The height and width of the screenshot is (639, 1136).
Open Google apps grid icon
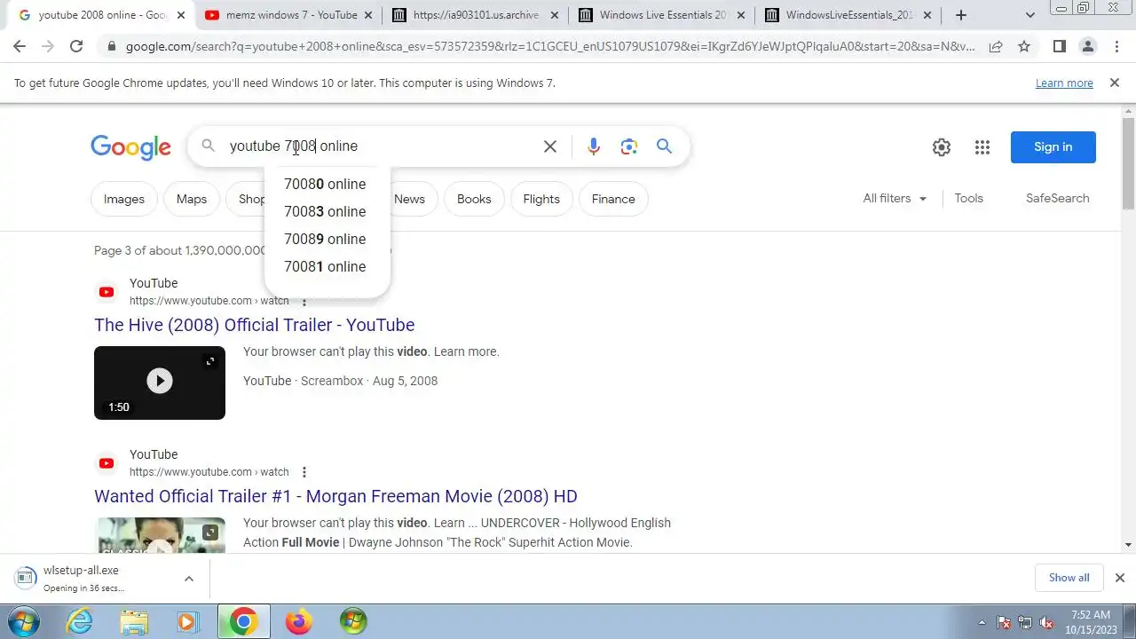click(x=982, y=147)
